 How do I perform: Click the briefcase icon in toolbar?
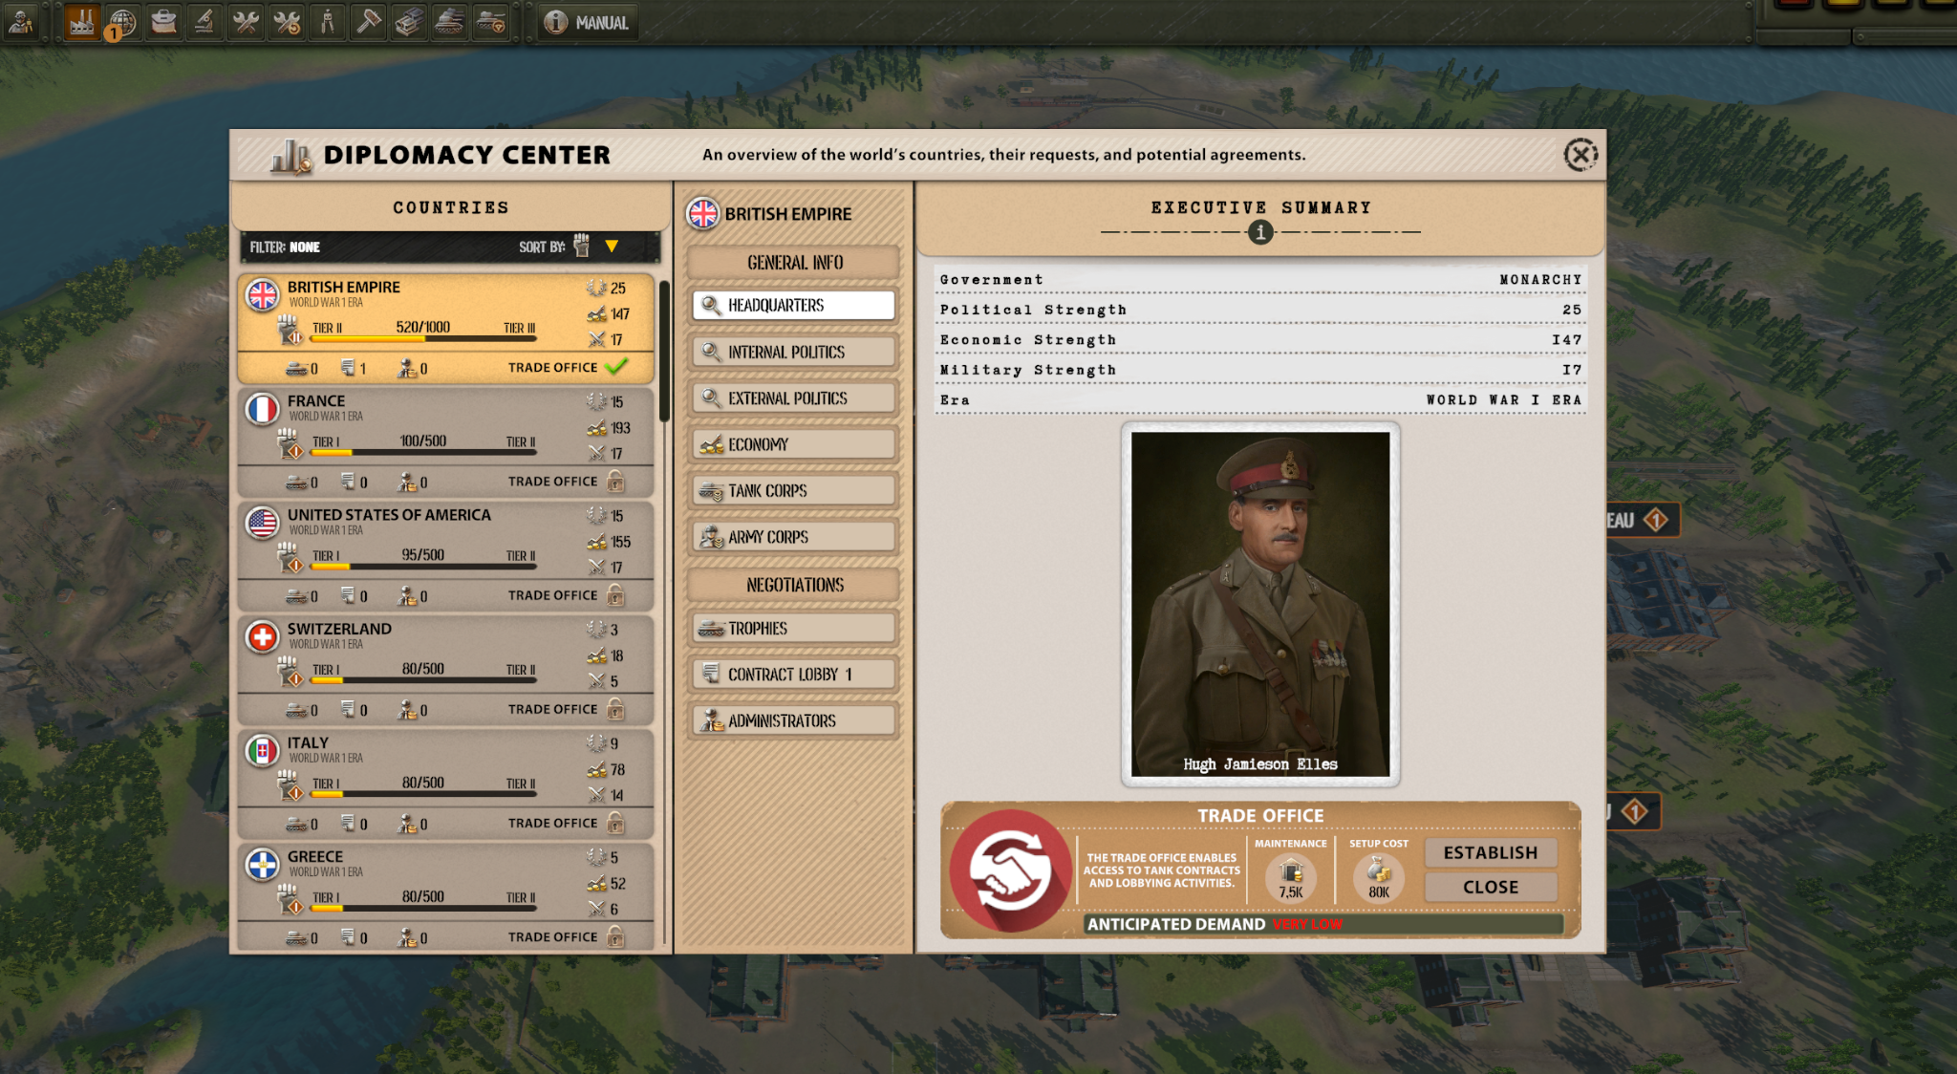click(163, 22)
